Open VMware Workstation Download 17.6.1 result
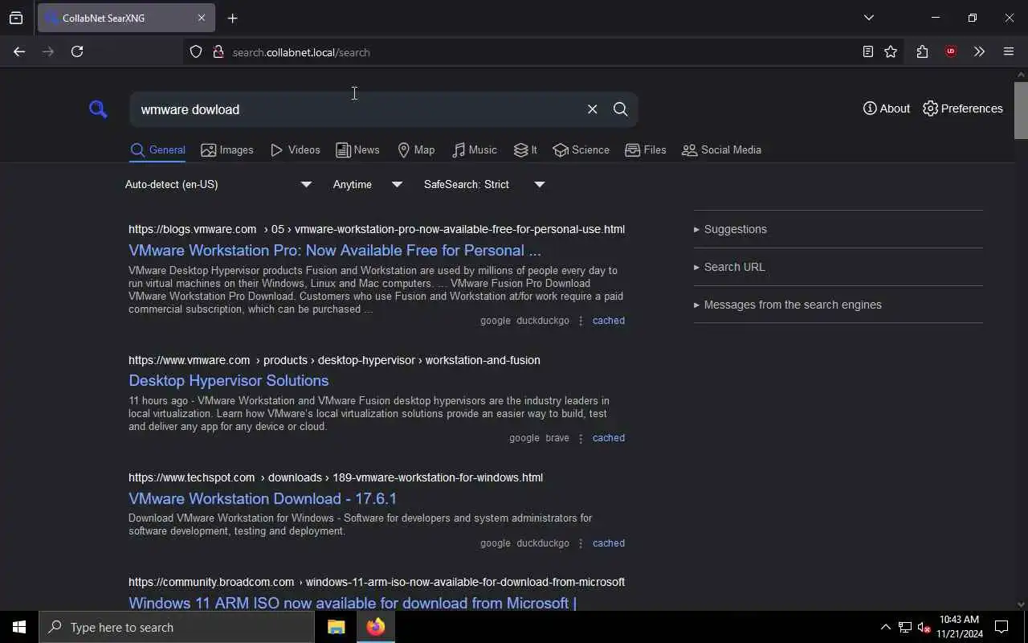The image size is (1028, 643). 263,498
